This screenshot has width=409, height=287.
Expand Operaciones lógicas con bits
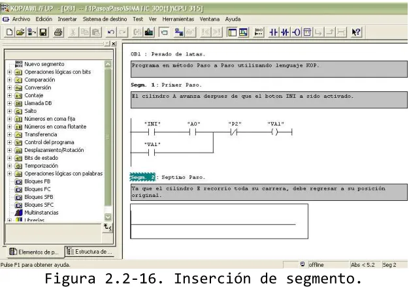(x=10, y=72)
